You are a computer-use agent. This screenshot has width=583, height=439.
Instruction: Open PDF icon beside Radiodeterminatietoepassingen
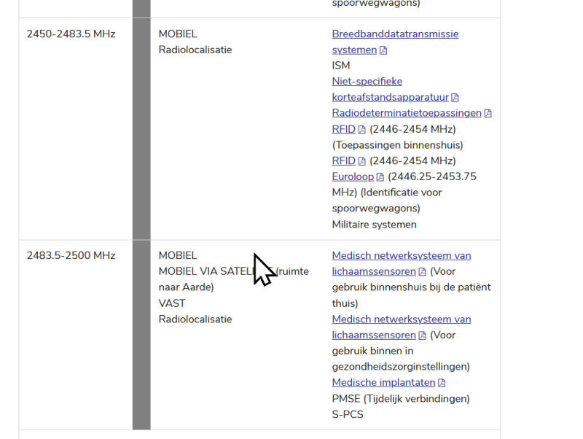(488, 114)
